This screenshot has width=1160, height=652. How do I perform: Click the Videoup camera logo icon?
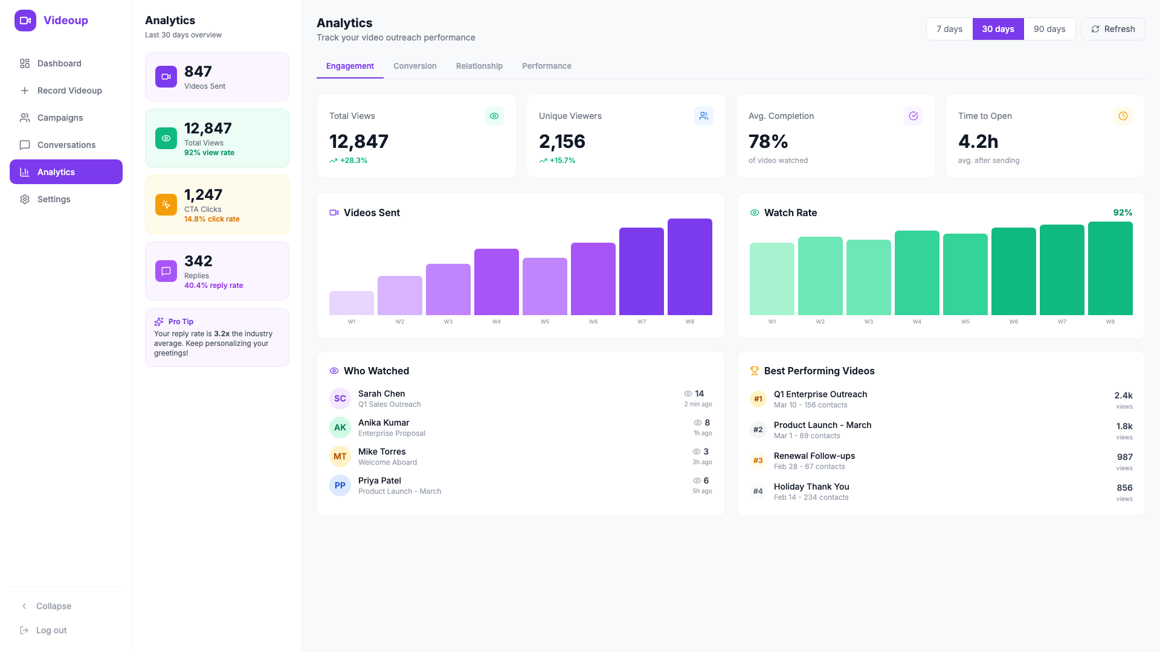click(25, 20)
